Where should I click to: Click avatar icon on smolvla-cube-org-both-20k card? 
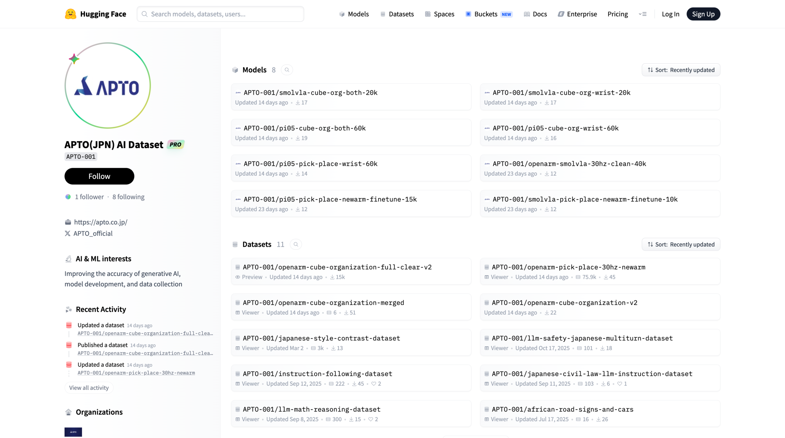(238, 93)
